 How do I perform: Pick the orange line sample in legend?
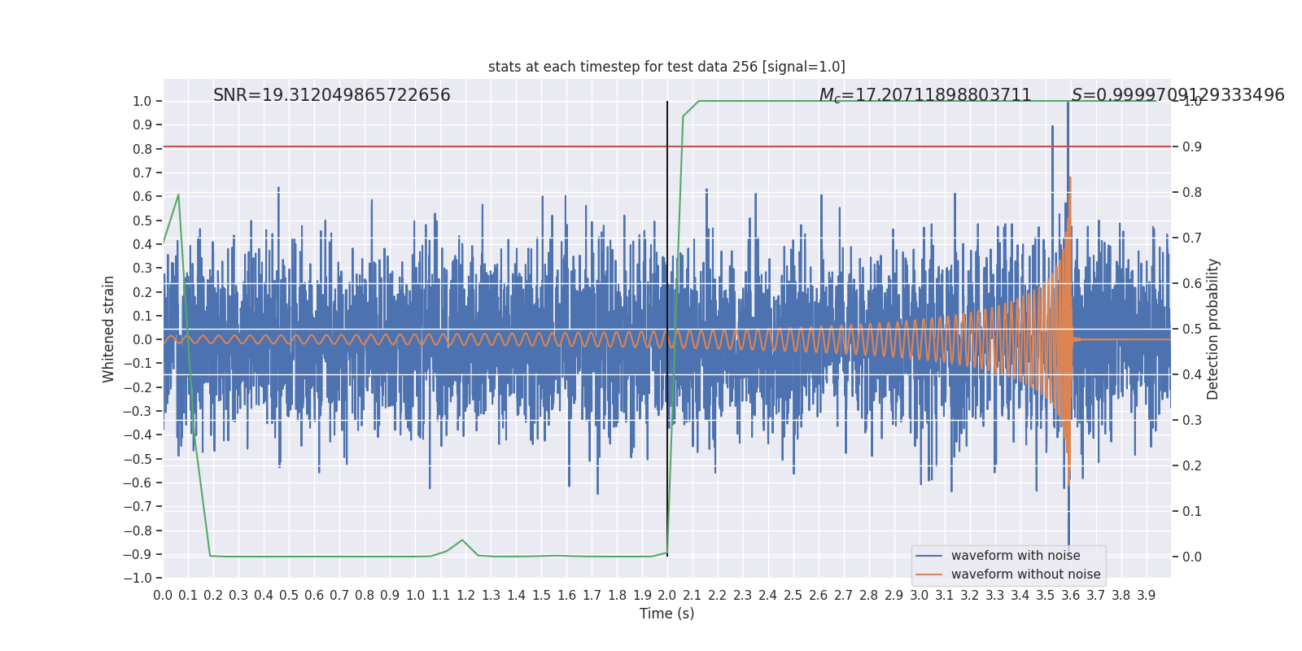tap(928, 575)
